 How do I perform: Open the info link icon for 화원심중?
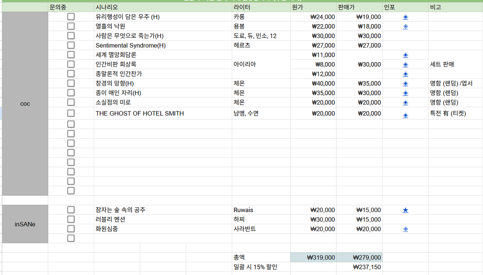pyautogui.click(x=405, y=229)
